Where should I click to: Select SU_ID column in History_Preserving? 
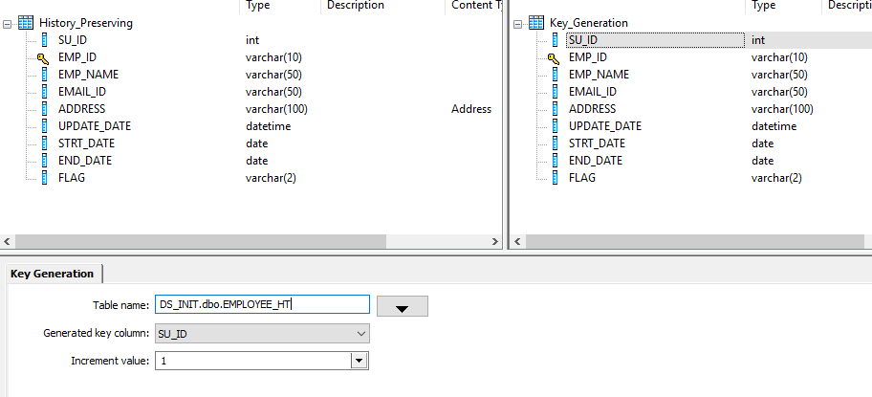click(x=73, y=40)
